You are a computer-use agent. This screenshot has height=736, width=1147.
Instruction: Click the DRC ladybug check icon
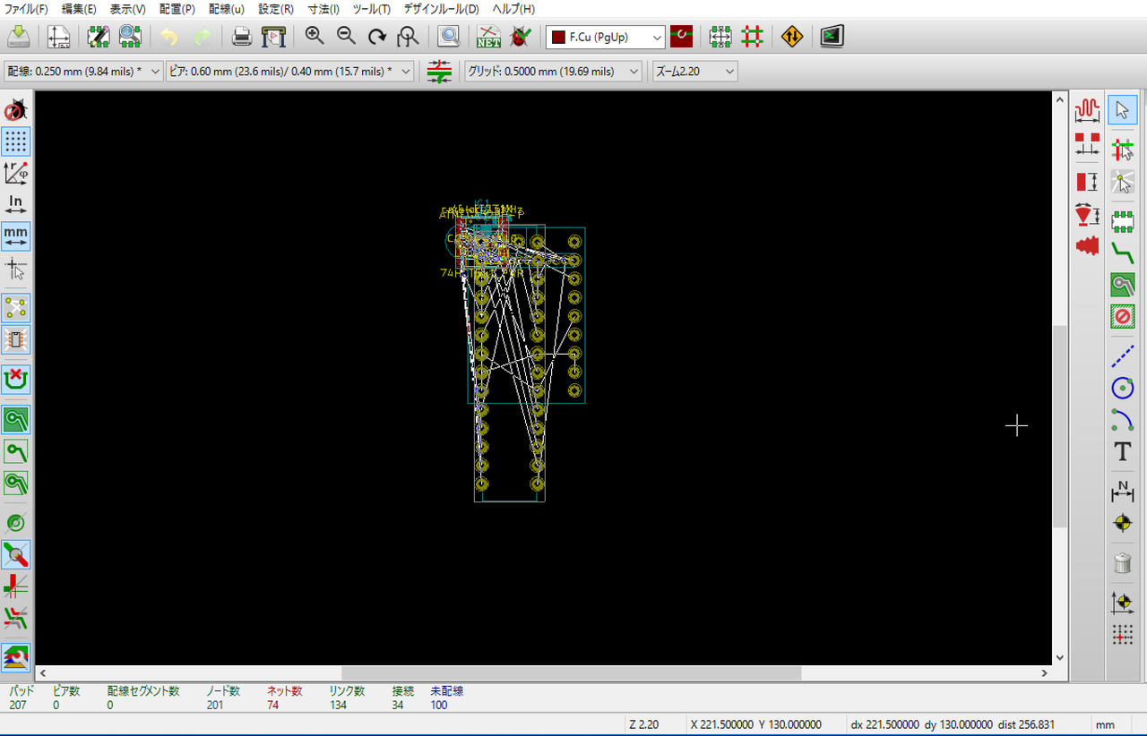click(519, 37)
